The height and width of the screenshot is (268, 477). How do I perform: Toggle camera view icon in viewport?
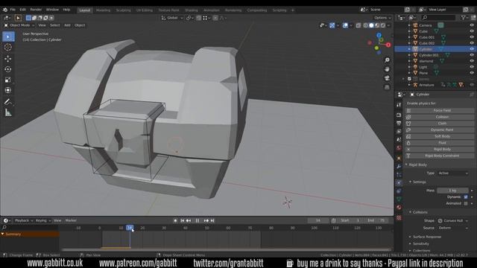387,78
